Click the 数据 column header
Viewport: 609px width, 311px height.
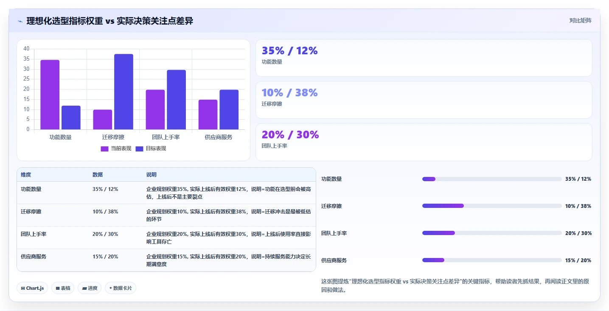click(x=98, y=175)
